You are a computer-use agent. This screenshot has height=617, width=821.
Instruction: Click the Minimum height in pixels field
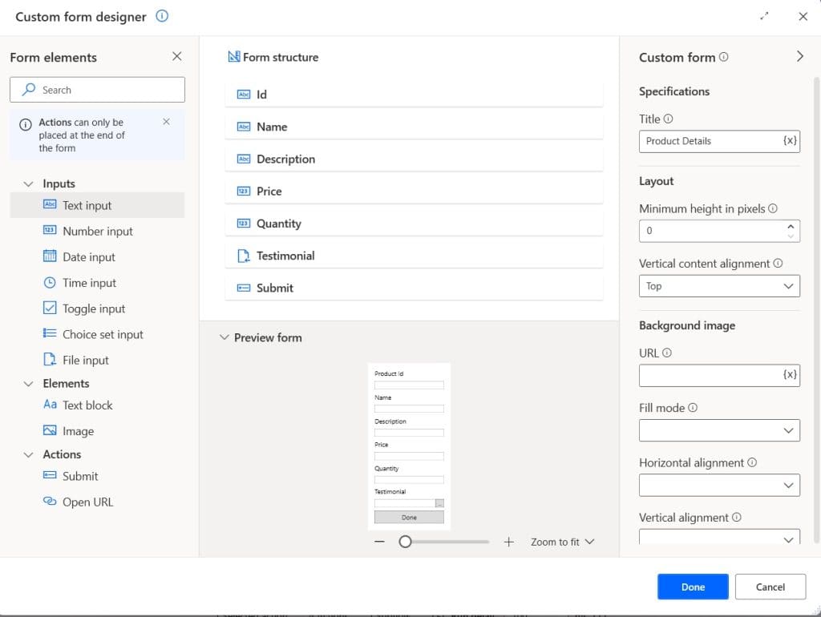click(719, 231)
